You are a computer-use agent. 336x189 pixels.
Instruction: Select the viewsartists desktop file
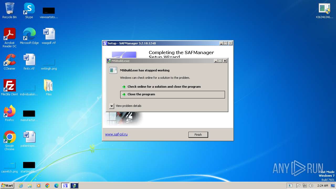tap(49, 12)
